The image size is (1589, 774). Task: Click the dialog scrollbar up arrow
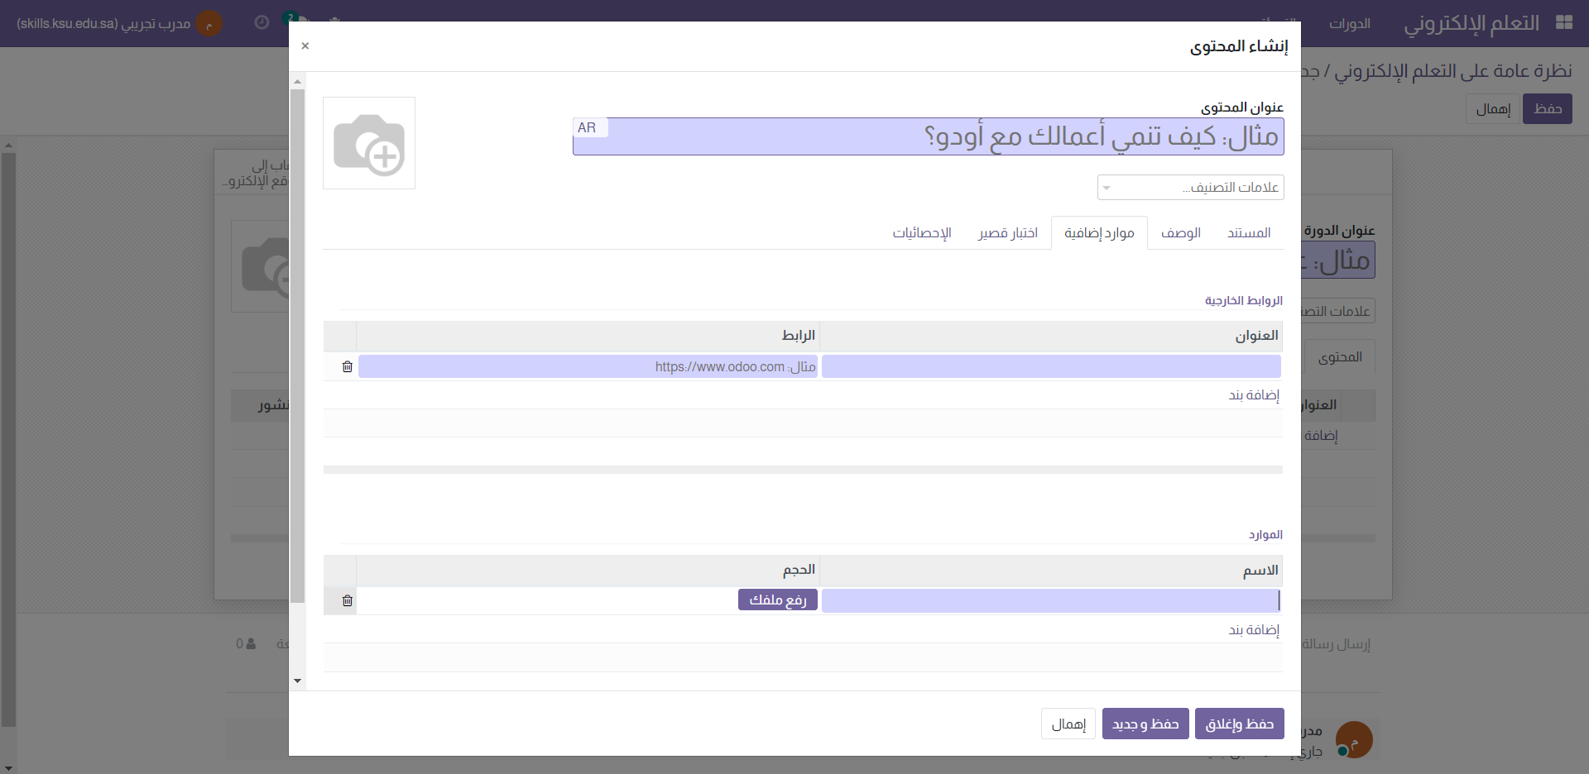[x=297, y=81]
